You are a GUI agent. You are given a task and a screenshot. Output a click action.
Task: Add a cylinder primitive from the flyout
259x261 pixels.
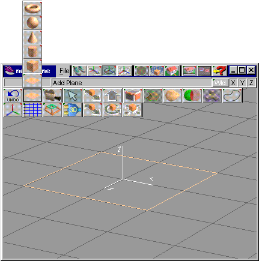coord(32,52)
